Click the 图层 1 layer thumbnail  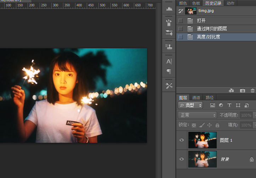click(x=202, y=140)
